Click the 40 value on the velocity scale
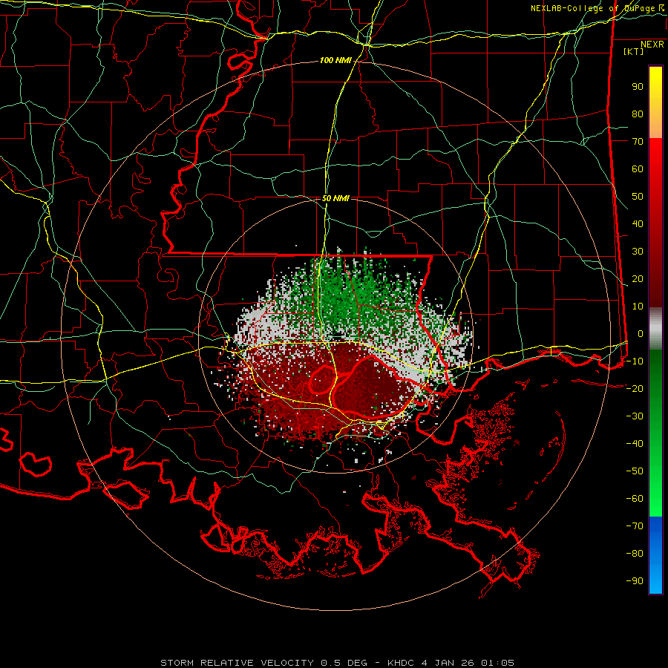This screenshot has width=668, height=668. click(638, 224)
